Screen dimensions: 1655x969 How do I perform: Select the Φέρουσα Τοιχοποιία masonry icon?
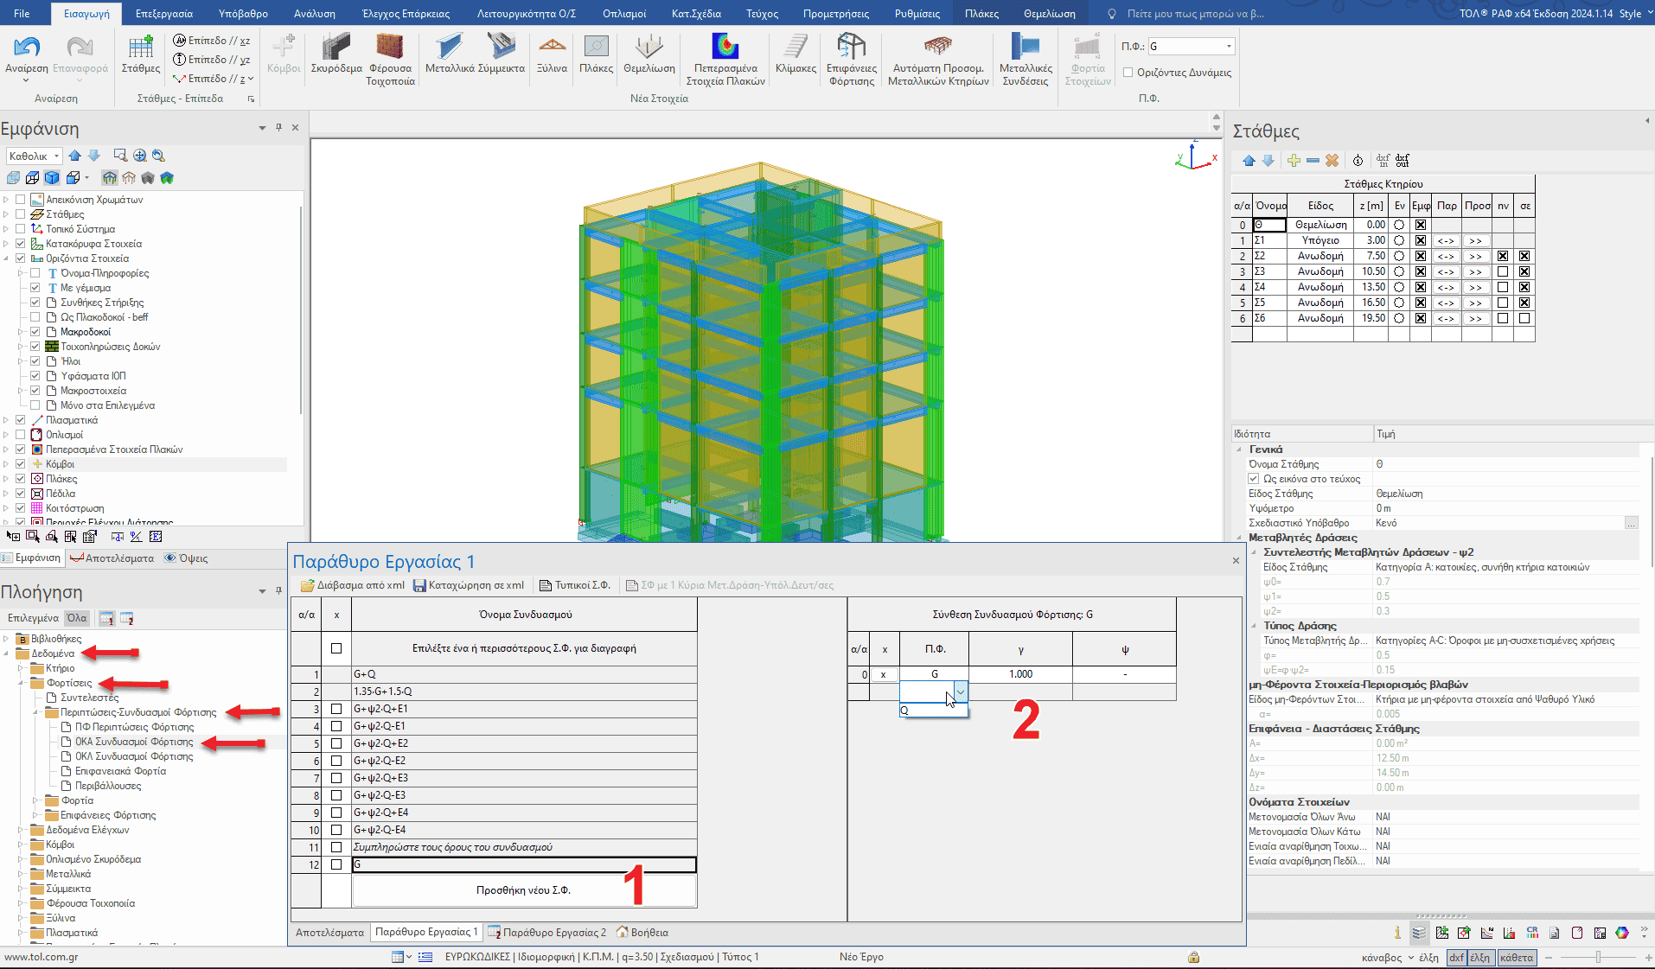pos(390,48)
